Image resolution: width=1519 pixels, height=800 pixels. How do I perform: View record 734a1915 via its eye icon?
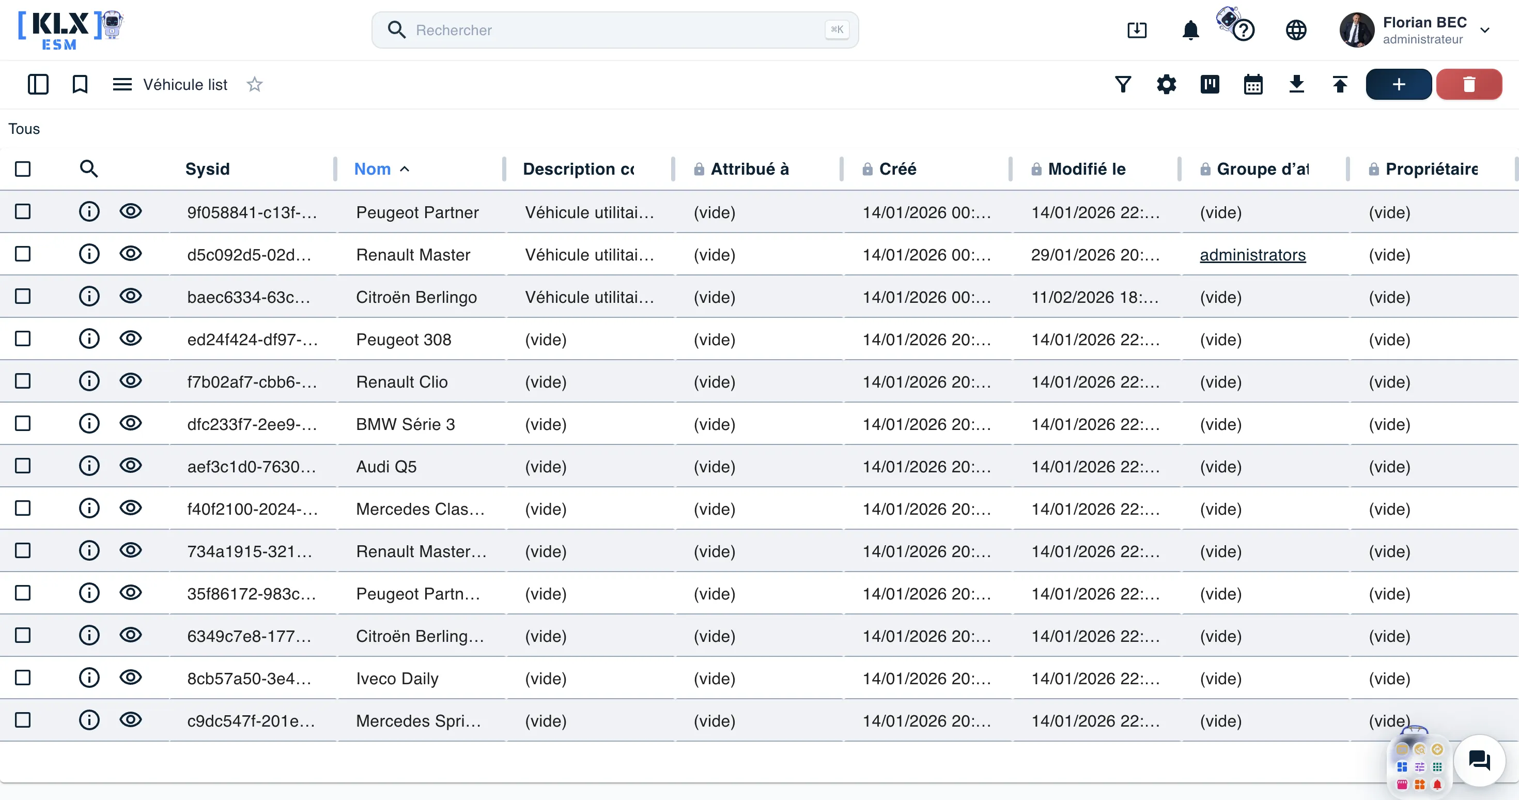point(130,550)
